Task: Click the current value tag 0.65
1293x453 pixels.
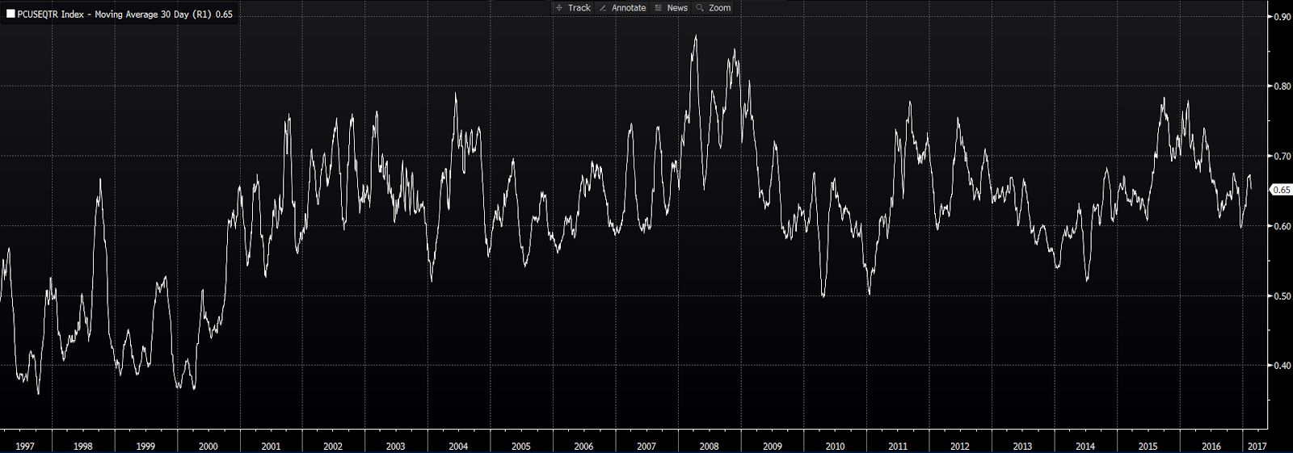Action: (1282, 190)
